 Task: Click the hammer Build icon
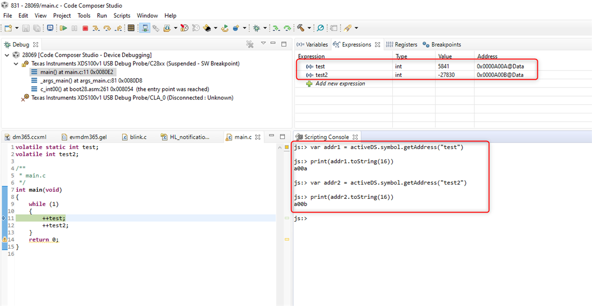coord(300,28)
